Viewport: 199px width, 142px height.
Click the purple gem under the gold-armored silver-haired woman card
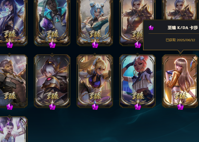pyautogui.click(x=138, y=45)
